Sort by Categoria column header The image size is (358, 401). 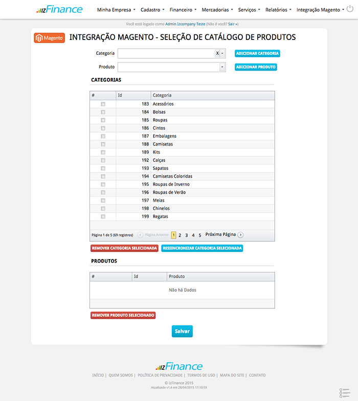(213, 95)
